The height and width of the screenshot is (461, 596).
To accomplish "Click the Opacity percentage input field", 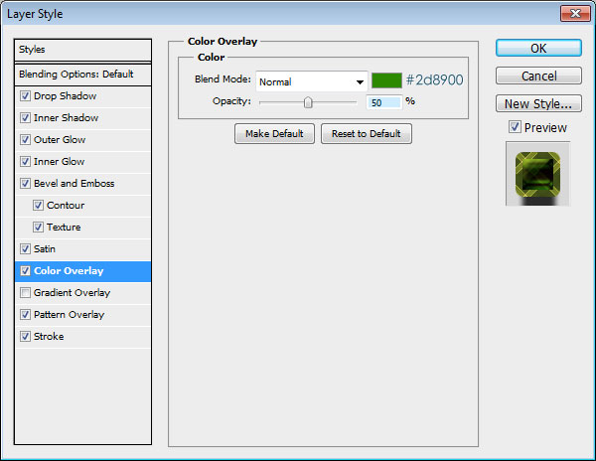I will coord(382,101).
